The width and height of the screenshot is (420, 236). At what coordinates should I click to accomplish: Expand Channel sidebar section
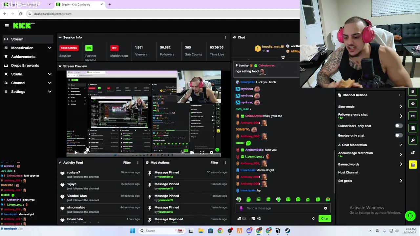click(50, 83)
